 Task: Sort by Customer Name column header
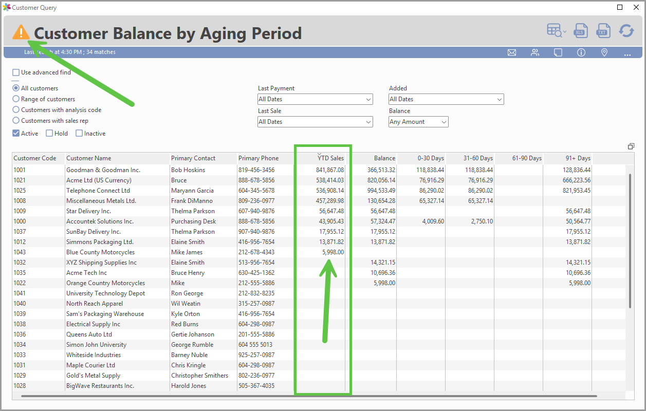117,158
